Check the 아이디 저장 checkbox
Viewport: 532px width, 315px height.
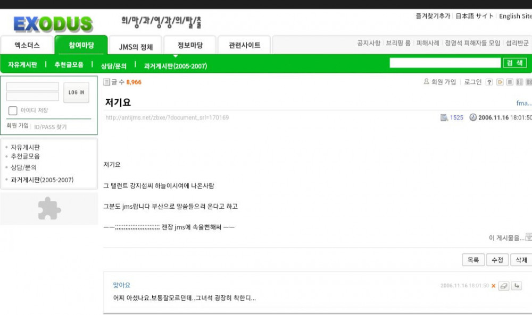click(13, 110)
